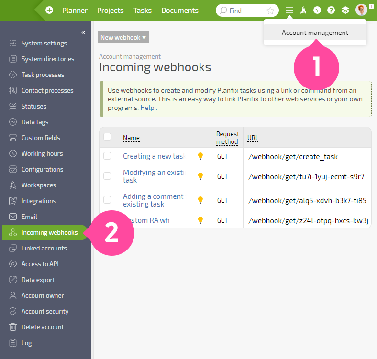The image size is (377, 359).
Task: Check the Adding a comment row checkbox
Action: pos(107,200)
